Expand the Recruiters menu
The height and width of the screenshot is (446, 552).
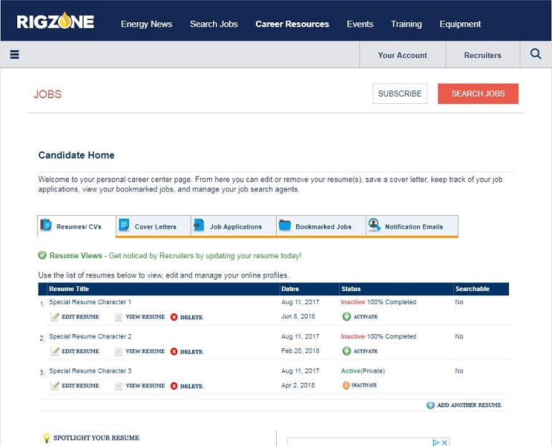tap(482, 55)
